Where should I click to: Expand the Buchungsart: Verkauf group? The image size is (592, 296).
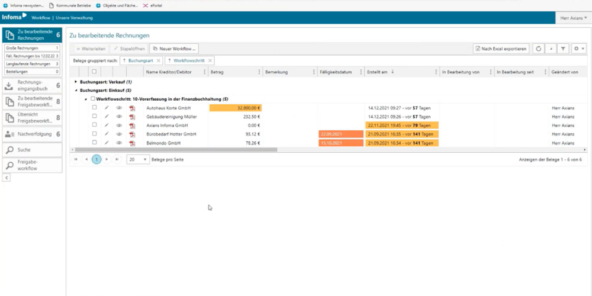[x=76, y=82]
